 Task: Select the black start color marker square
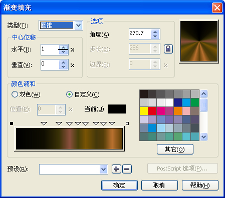[x=12, y=123]
